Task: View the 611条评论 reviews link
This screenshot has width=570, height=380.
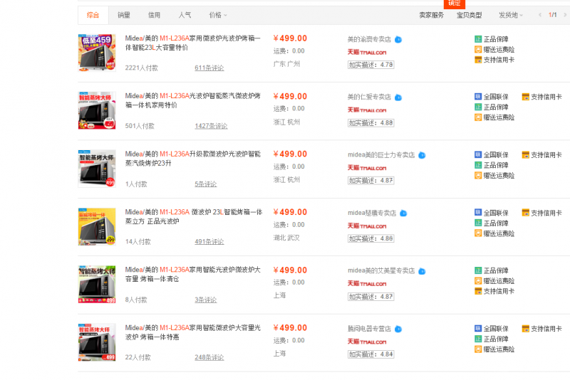Action: click(209, 68)
